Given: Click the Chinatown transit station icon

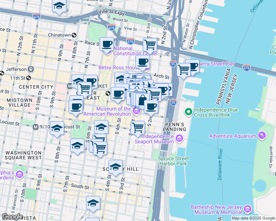Looking at the screenshot, I should coord(74,35).
